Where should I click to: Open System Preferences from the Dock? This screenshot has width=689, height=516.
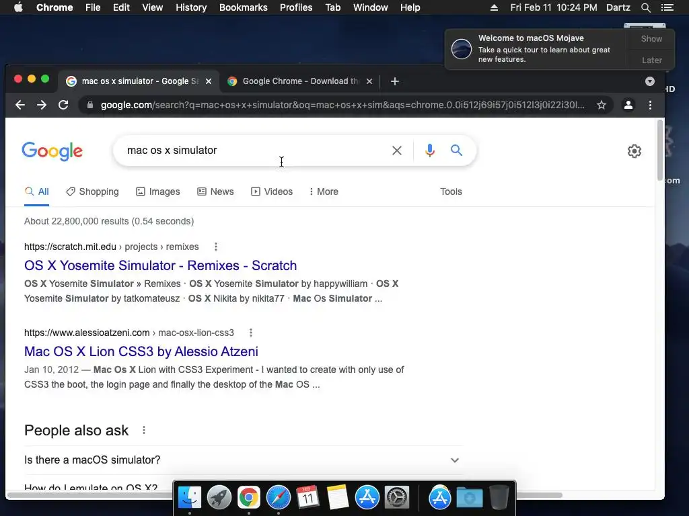(x=397, y=498)
